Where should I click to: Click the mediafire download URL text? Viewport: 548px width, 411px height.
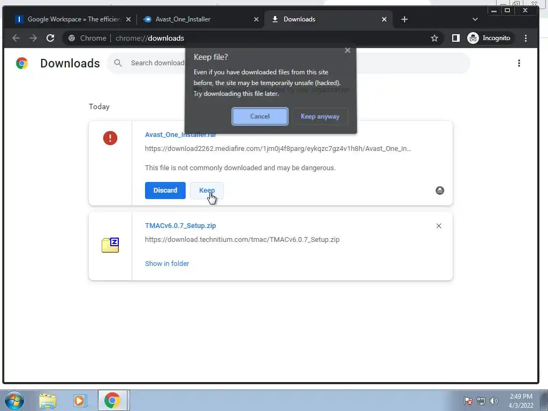coord(278,149)
